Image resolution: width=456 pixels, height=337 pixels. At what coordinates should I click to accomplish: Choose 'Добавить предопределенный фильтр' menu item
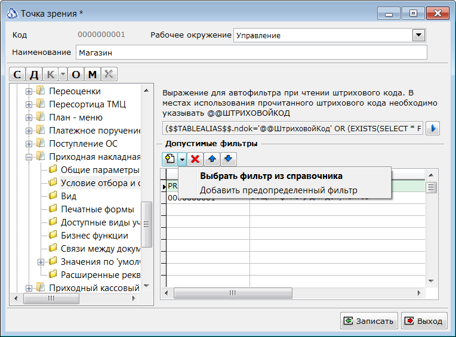click(279, 190)
